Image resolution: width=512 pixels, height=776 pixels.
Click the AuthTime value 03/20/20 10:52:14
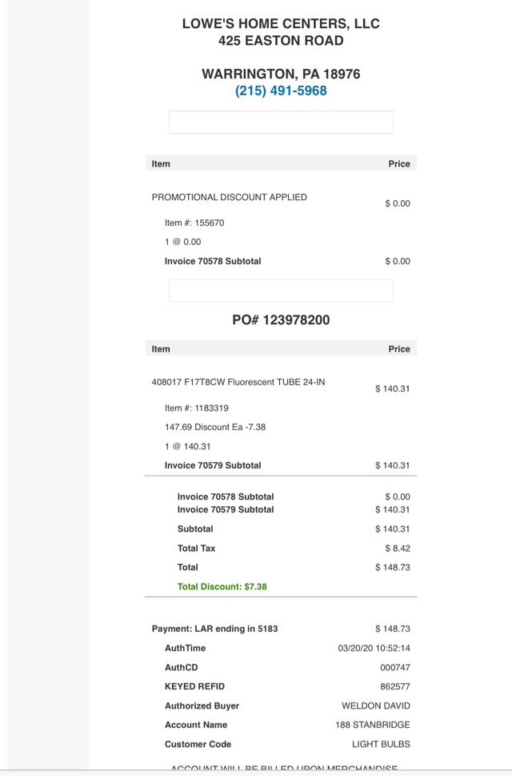coord(374,649)
